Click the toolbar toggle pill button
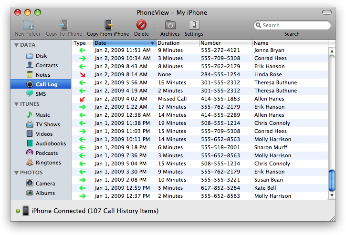346x235 pixels. pyautogui.click(x=327, y=12)
